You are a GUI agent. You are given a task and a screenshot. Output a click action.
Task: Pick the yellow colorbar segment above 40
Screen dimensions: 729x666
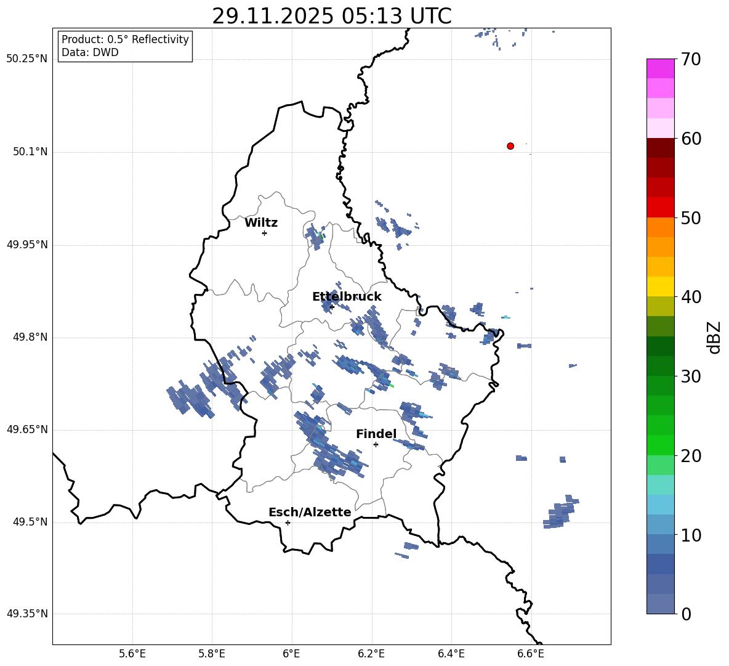click(x=660, y=286)
